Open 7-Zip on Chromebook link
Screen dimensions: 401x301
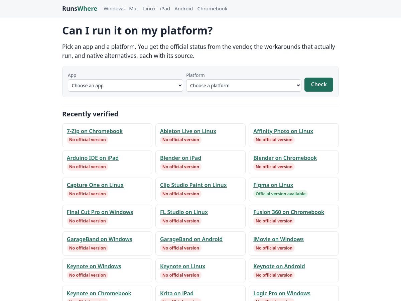tap(95, 131)
